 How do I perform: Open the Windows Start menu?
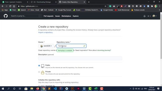pyautogui.click(x=3, y=89)
